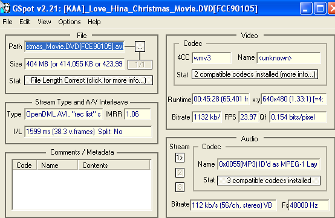Click the video Bitrate field 1132 kb/
The width and height of the screenshot is (335, 218).
[207, 117]
